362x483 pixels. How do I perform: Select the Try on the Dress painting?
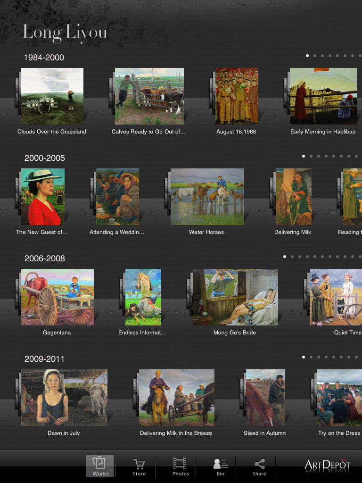(339, 397)
